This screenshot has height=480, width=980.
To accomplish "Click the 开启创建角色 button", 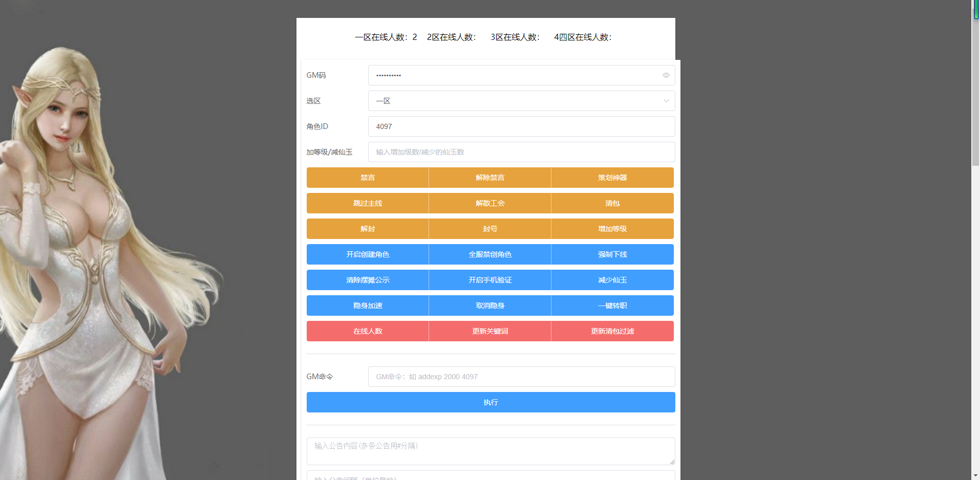I will coord(368,254).
